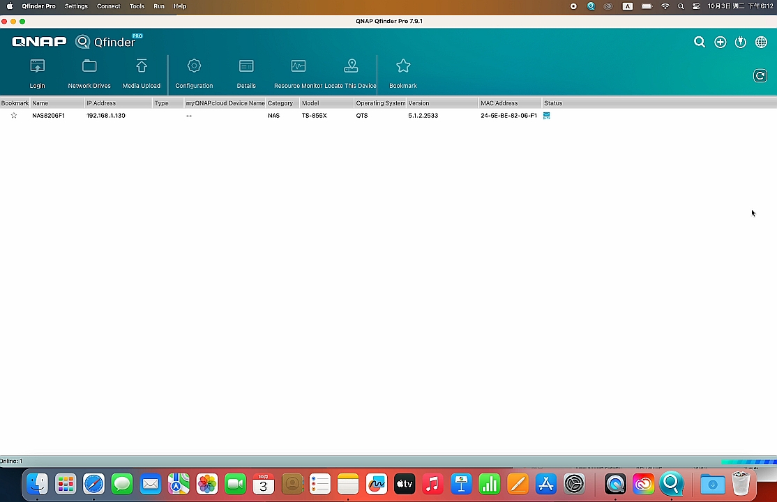The image size is (777, 502).
Task: Open the Login tool
Action: [37, 73]
